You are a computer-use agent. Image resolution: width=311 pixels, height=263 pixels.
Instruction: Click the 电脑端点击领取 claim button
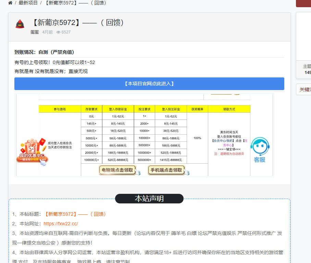point(117,170)
